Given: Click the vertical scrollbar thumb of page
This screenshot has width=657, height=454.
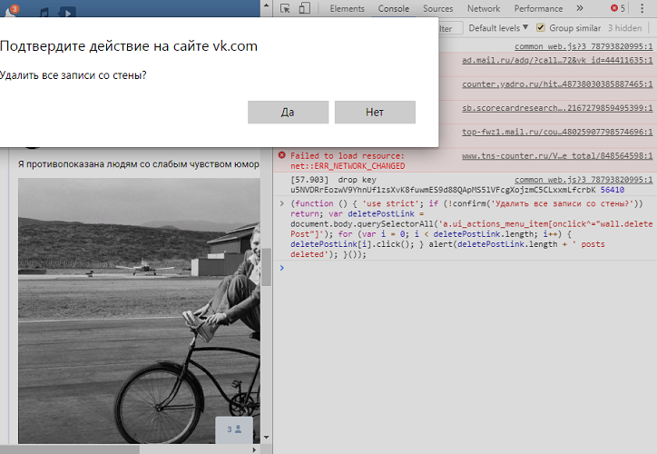Looking at the screenshot, I should point(266,267).
